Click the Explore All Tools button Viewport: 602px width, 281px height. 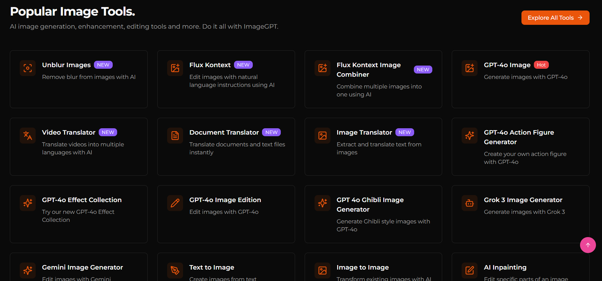tap(555, 18)
